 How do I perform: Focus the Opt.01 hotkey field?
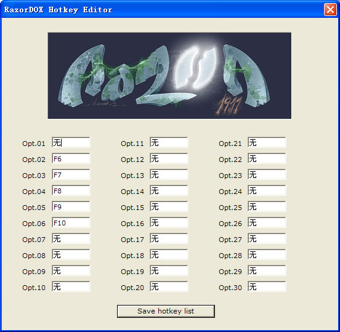point(71,142)
